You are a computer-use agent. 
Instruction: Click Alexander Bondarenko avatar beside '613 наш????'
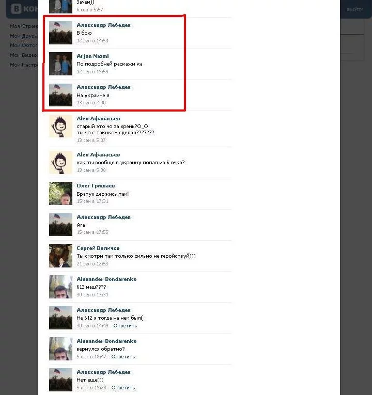pyautogui.click(x=60, y=287)
